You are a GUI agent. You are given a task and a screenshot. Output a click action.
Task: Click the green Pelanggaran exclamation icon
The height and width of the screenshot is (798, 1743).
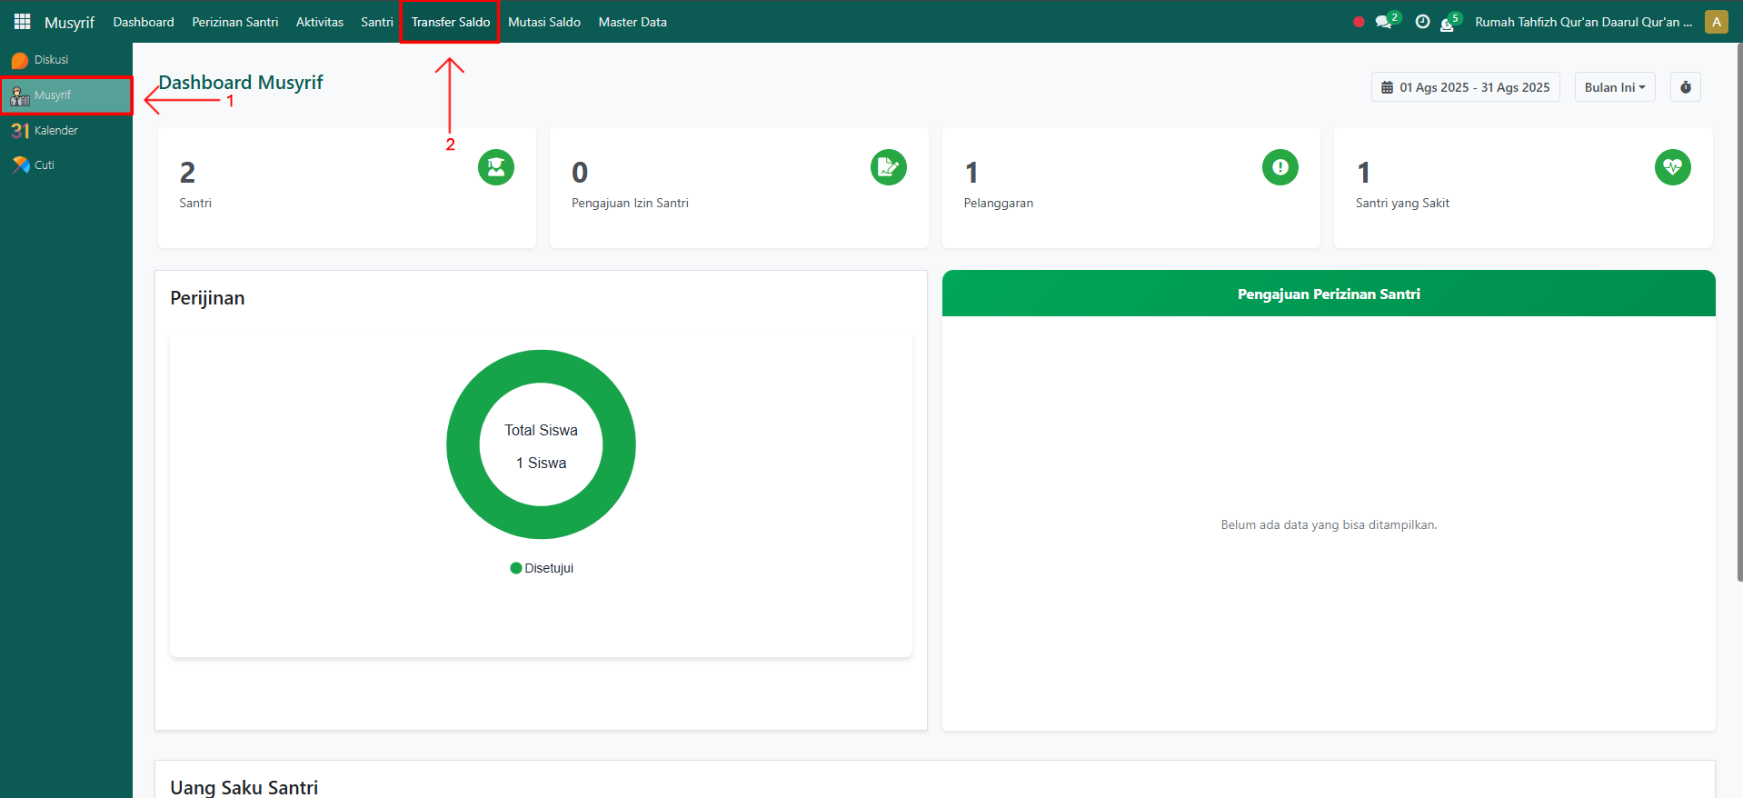pos(1280,167)
